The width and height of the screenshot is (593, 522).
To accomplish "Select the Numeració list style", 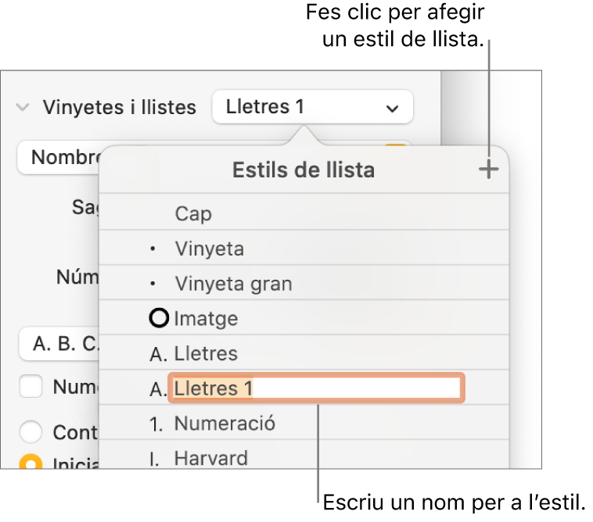I will (304, 423).
